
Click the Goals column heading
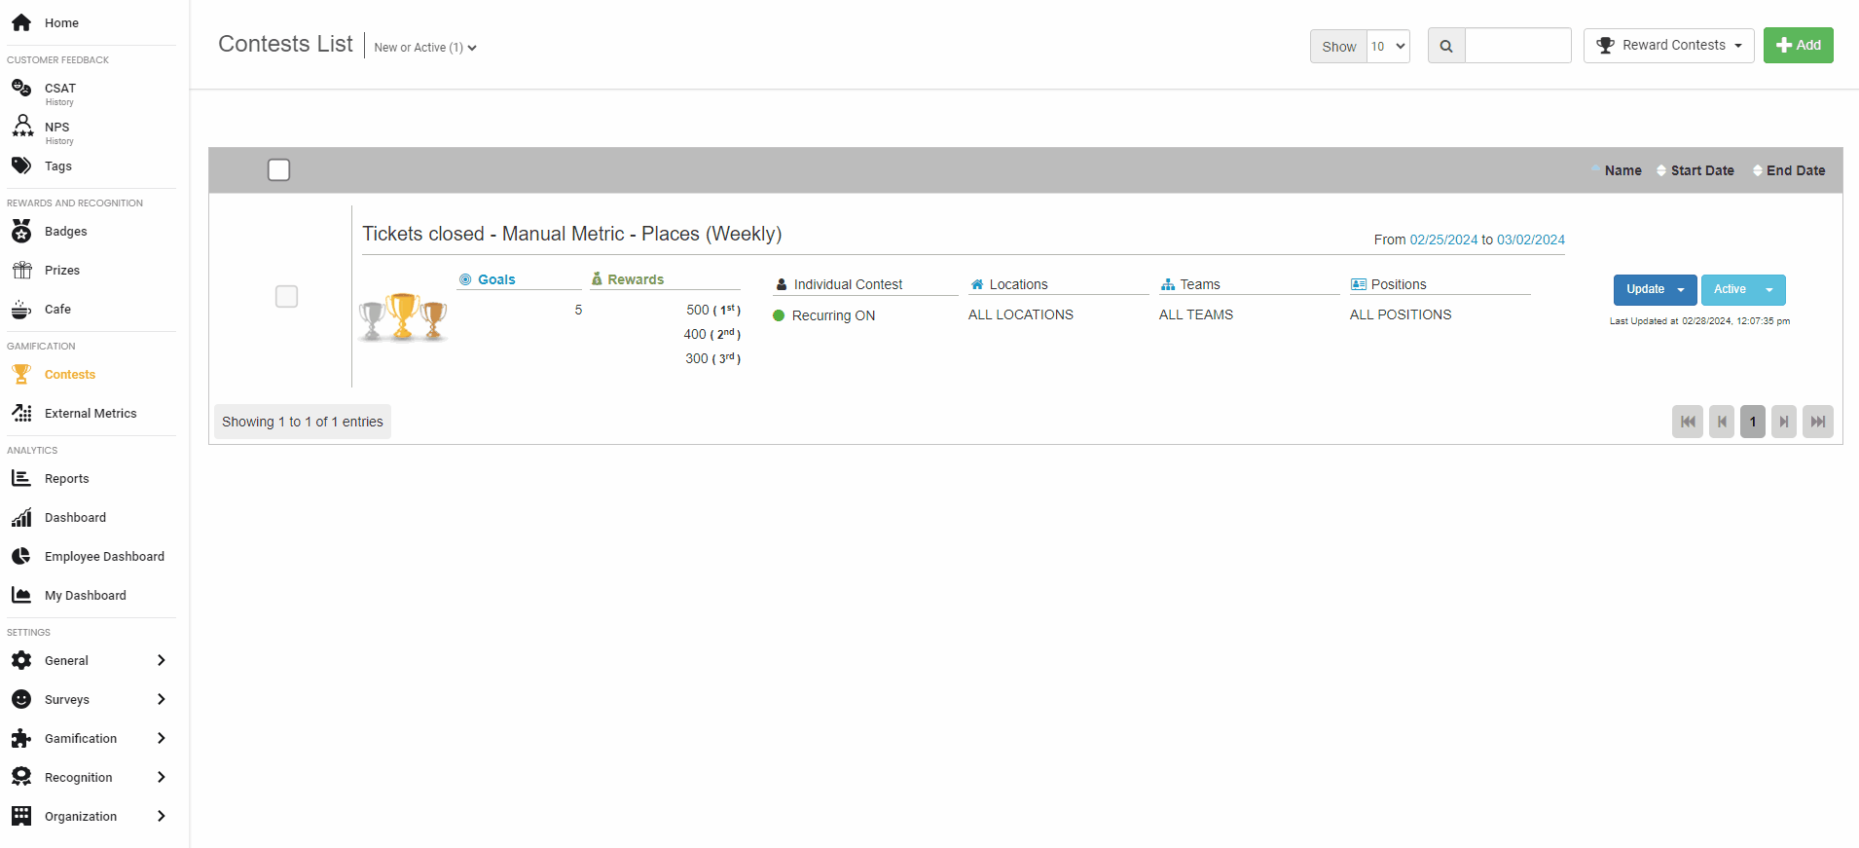click(x=496, y=279)
